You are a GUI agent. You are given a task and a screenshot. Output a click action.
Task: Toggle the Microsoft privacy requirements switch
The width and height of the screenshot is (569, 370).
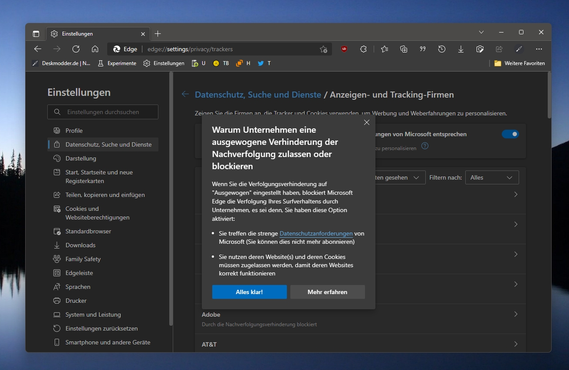510,134
